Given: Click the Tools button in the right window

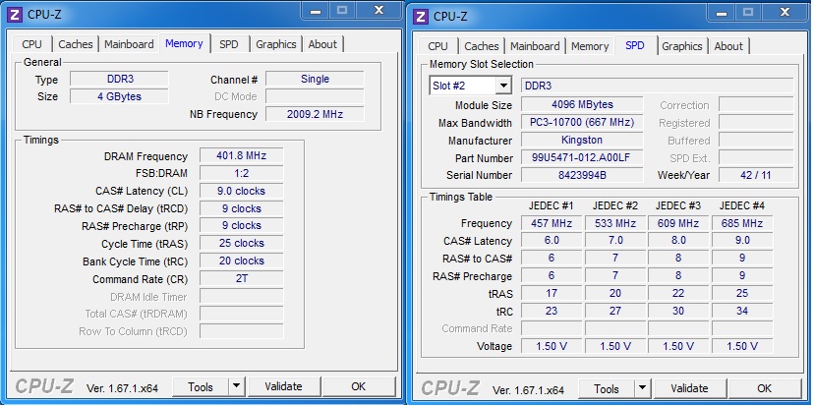Looking at the screenshot, I should tap(607, 388).
